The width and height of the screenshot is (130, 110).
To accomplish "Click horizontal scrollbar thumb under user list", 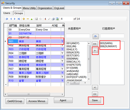I will coord(75,83).
